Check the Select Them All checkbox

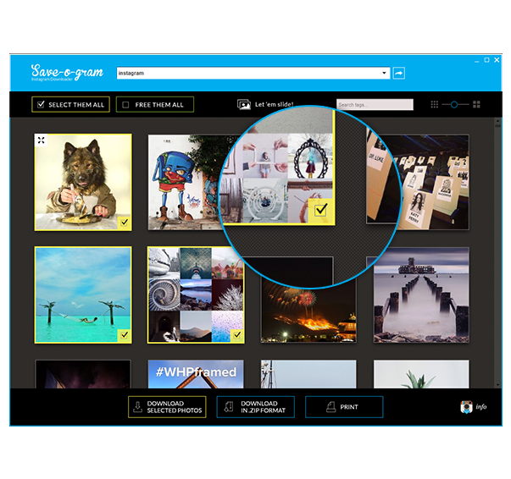(40, 105)
